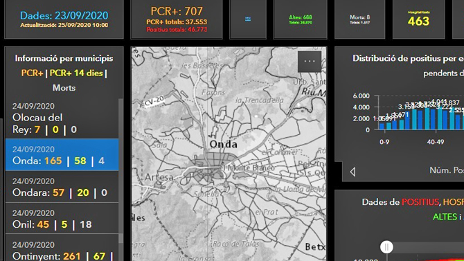The image size is (464, 261).
Task: Select the Ondara municipality entry
Action: (62, 187)
